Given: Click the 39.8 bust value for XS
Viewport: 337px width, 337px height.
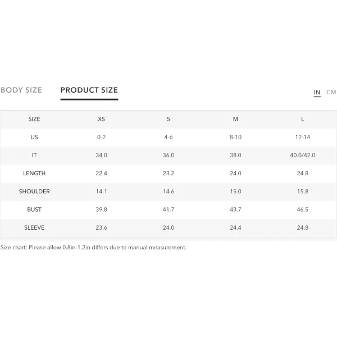Looking at the screenshot, I should [101, 210].
